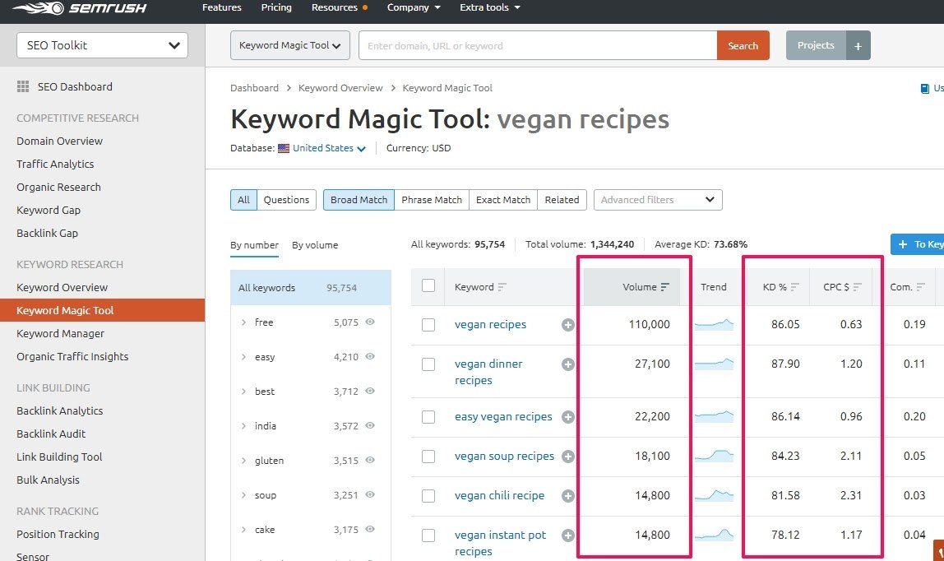Toggle eye icon for easy group
This screenshot has width=944, height=561.
tap(370, 356)
